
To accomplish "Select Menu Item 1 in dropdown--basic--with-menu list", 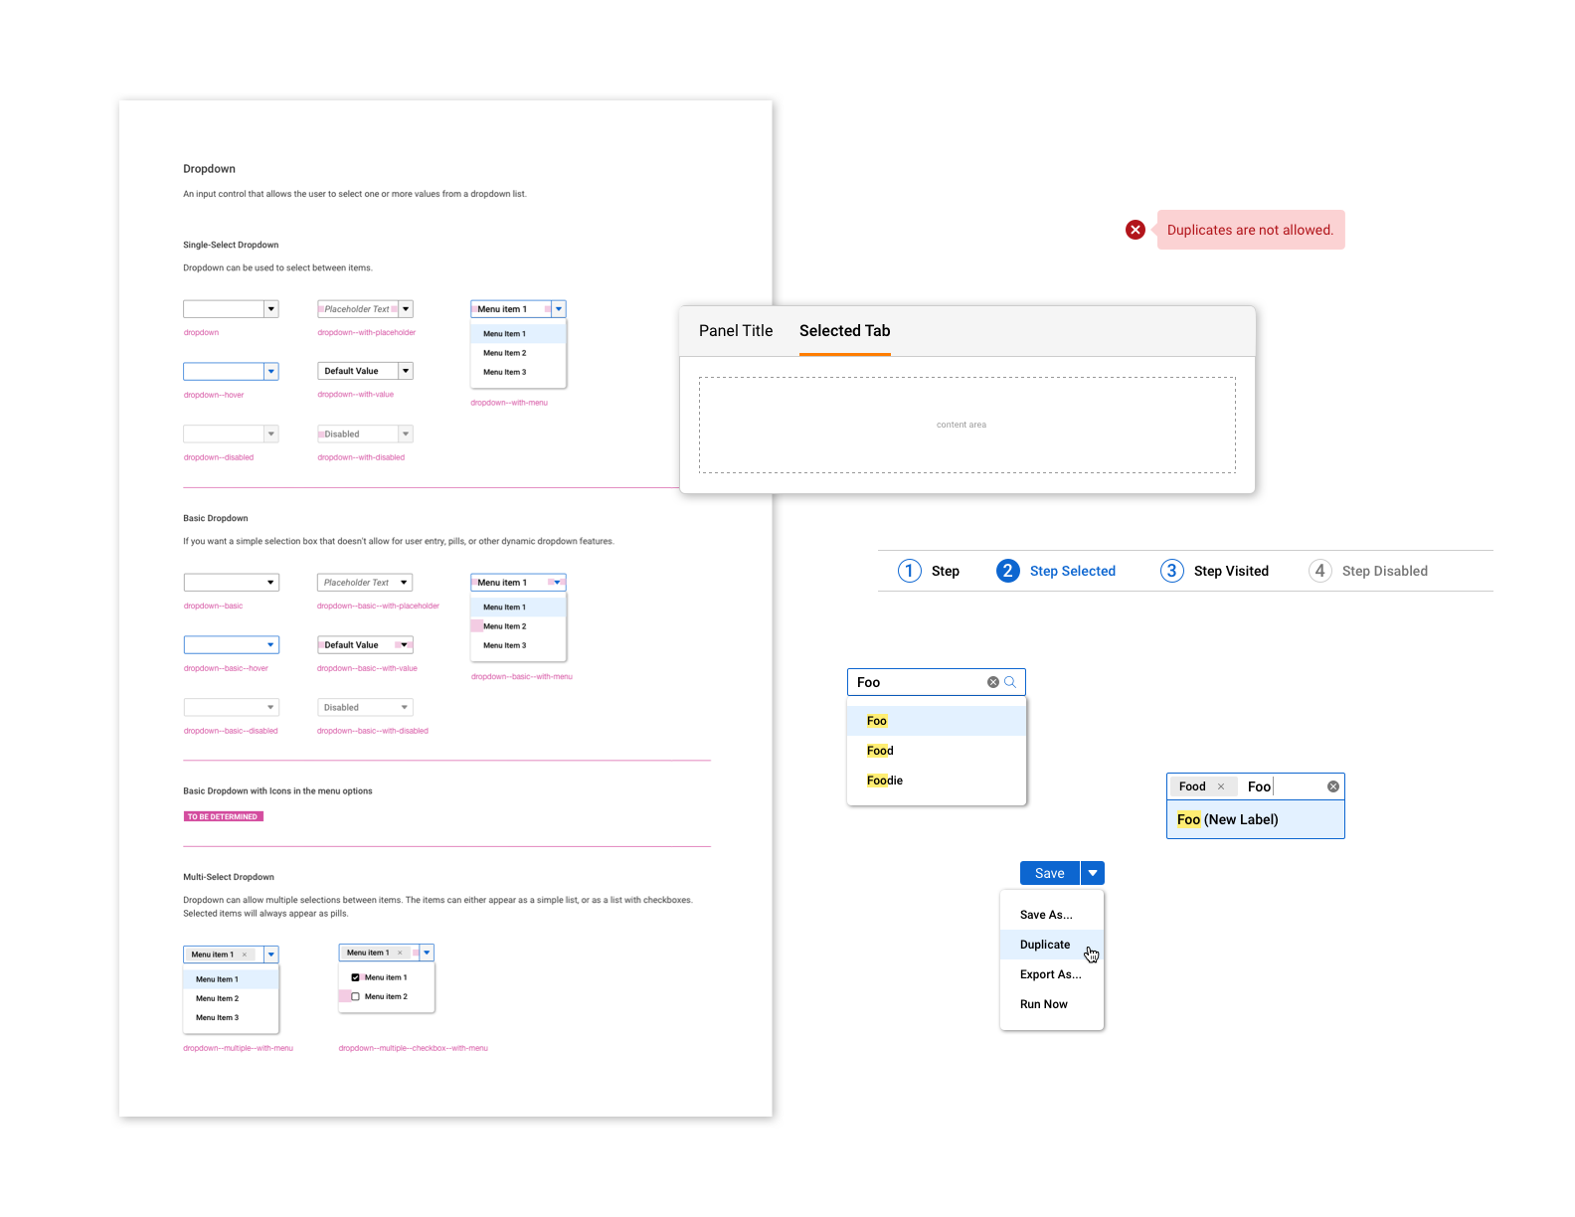I will [x=518, y=608].
